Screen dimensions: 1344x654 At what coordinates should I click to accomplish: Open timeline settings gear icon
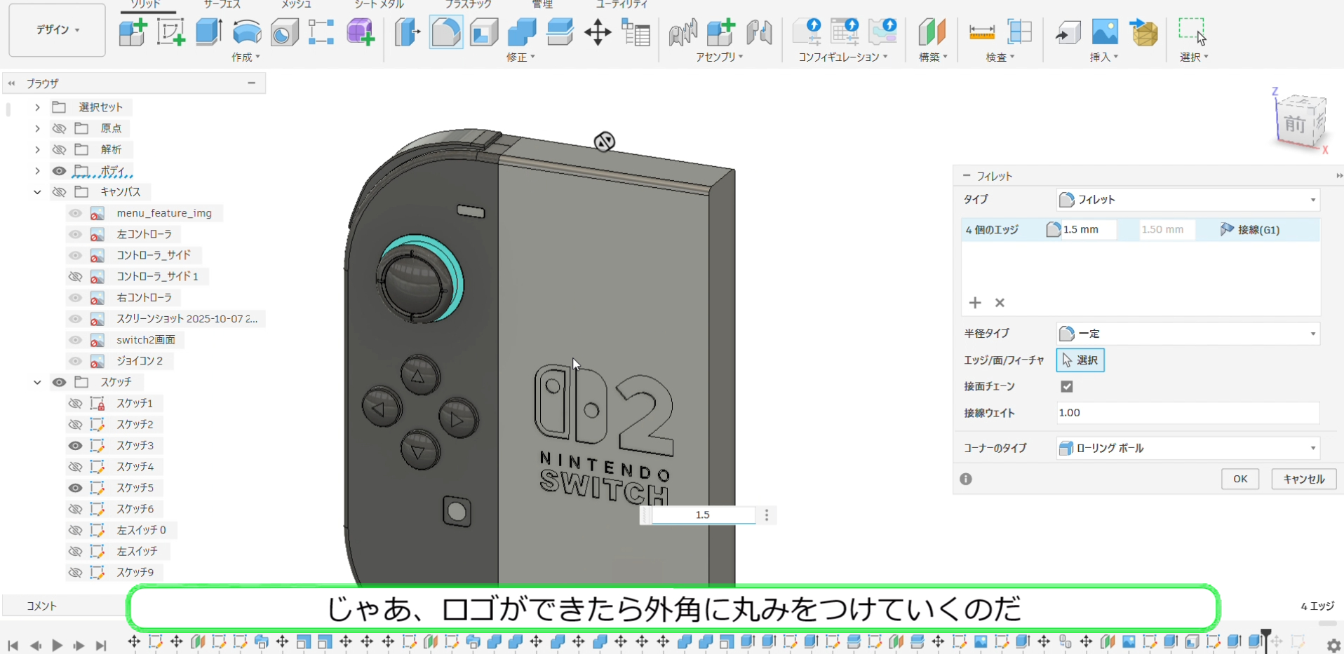click(x=1333, y=645)
